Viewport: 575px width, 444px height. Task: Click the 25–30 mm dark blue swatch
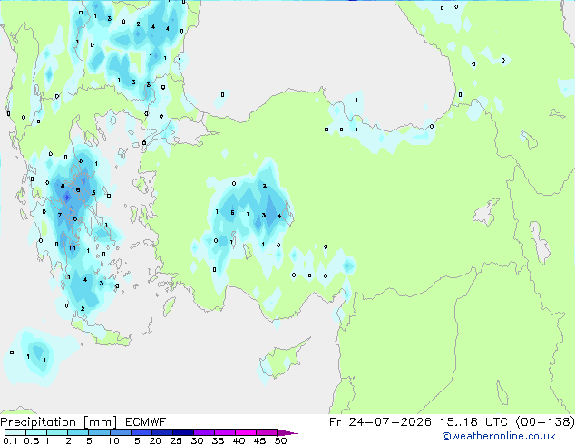tap(182, 432)
